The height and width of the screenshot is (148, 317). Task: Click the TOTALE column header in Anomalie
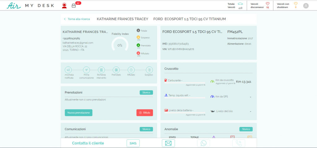pos(194,137)
